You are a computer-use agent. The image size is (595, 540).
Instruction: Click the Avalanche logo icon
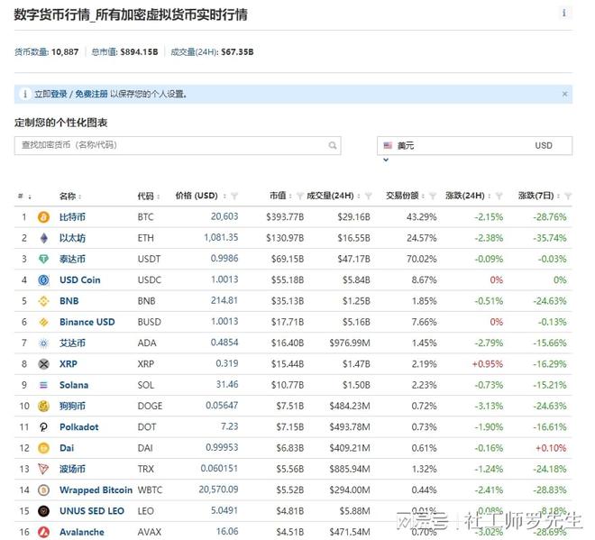pyautogui.click(x=43, y=532)
